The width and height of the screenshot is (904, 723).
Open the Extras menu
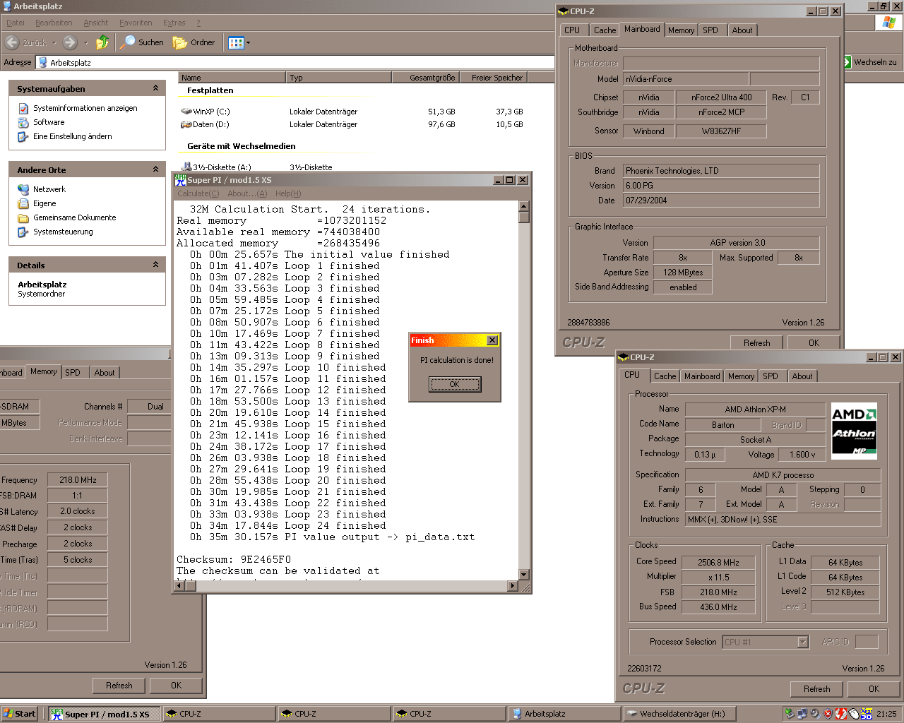pyautogui.click(x=174, y=23)
